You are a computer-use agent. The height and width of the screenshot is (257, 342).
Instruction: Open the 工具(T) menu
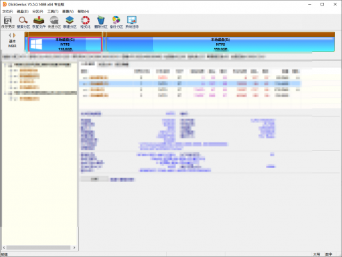tap(53, 11)
